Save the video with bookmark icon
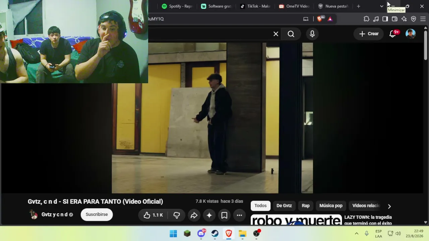429x241 pixels. 224,215
